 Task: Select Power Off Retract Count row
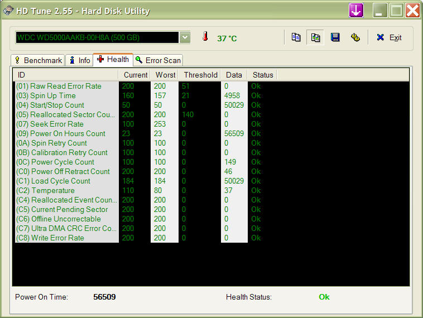click(63, 171)
